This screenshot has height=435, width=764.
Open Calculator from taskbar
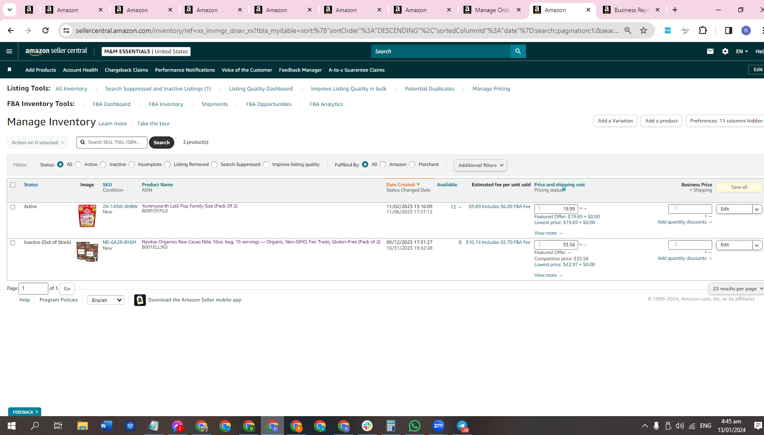[391, 426]
